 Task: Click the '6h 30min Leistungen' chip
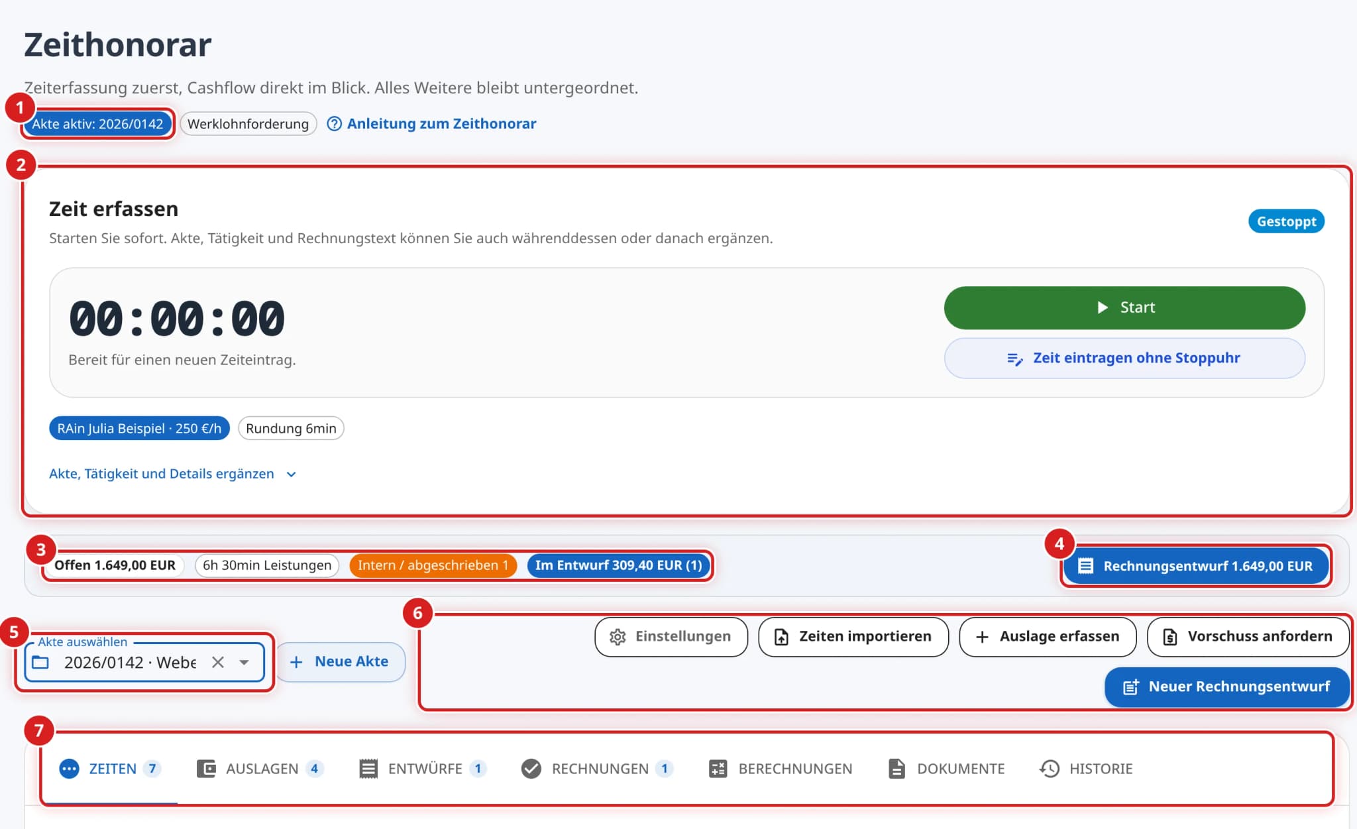click(267, 565)
